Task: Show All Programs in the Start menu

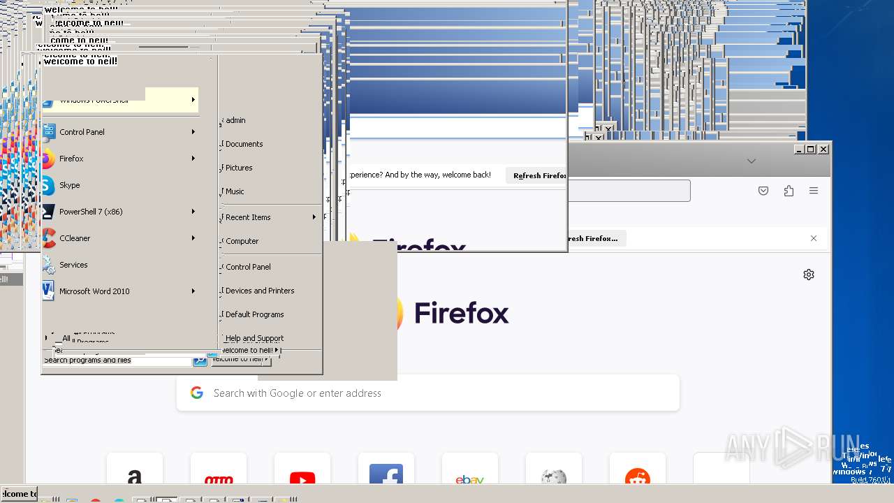Action: pyautogui.click(x=84, y=340)
